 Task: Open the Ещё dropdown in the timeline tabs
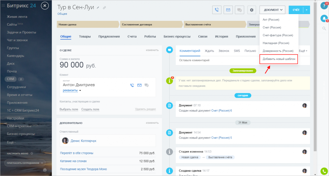pos(303,51)
